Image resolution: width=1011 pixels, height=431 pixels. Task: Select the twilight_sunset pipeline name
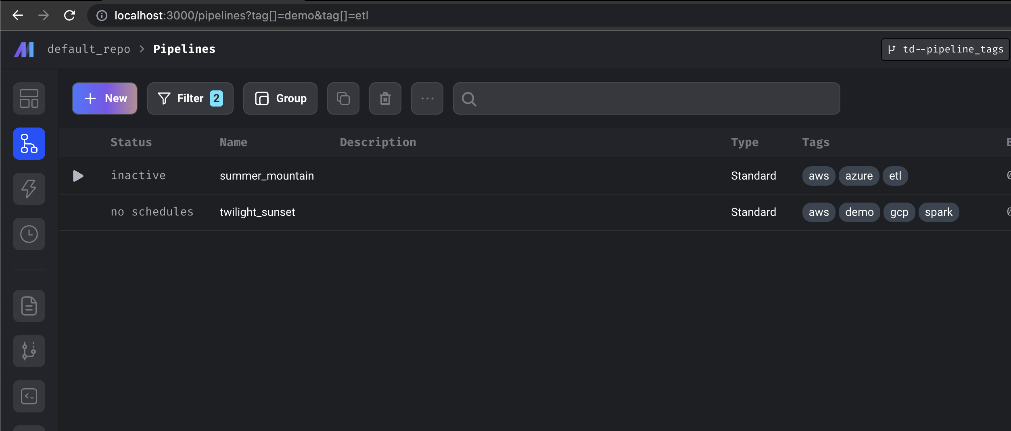(x=257, y=212)
